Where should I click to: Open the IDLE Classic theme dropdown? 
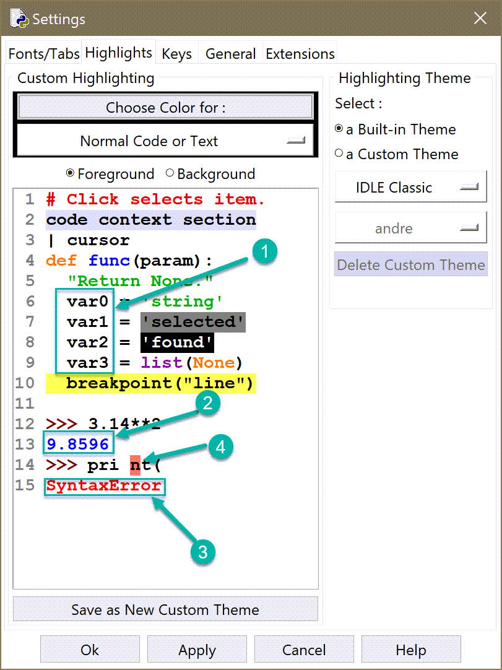coord(410,187)
